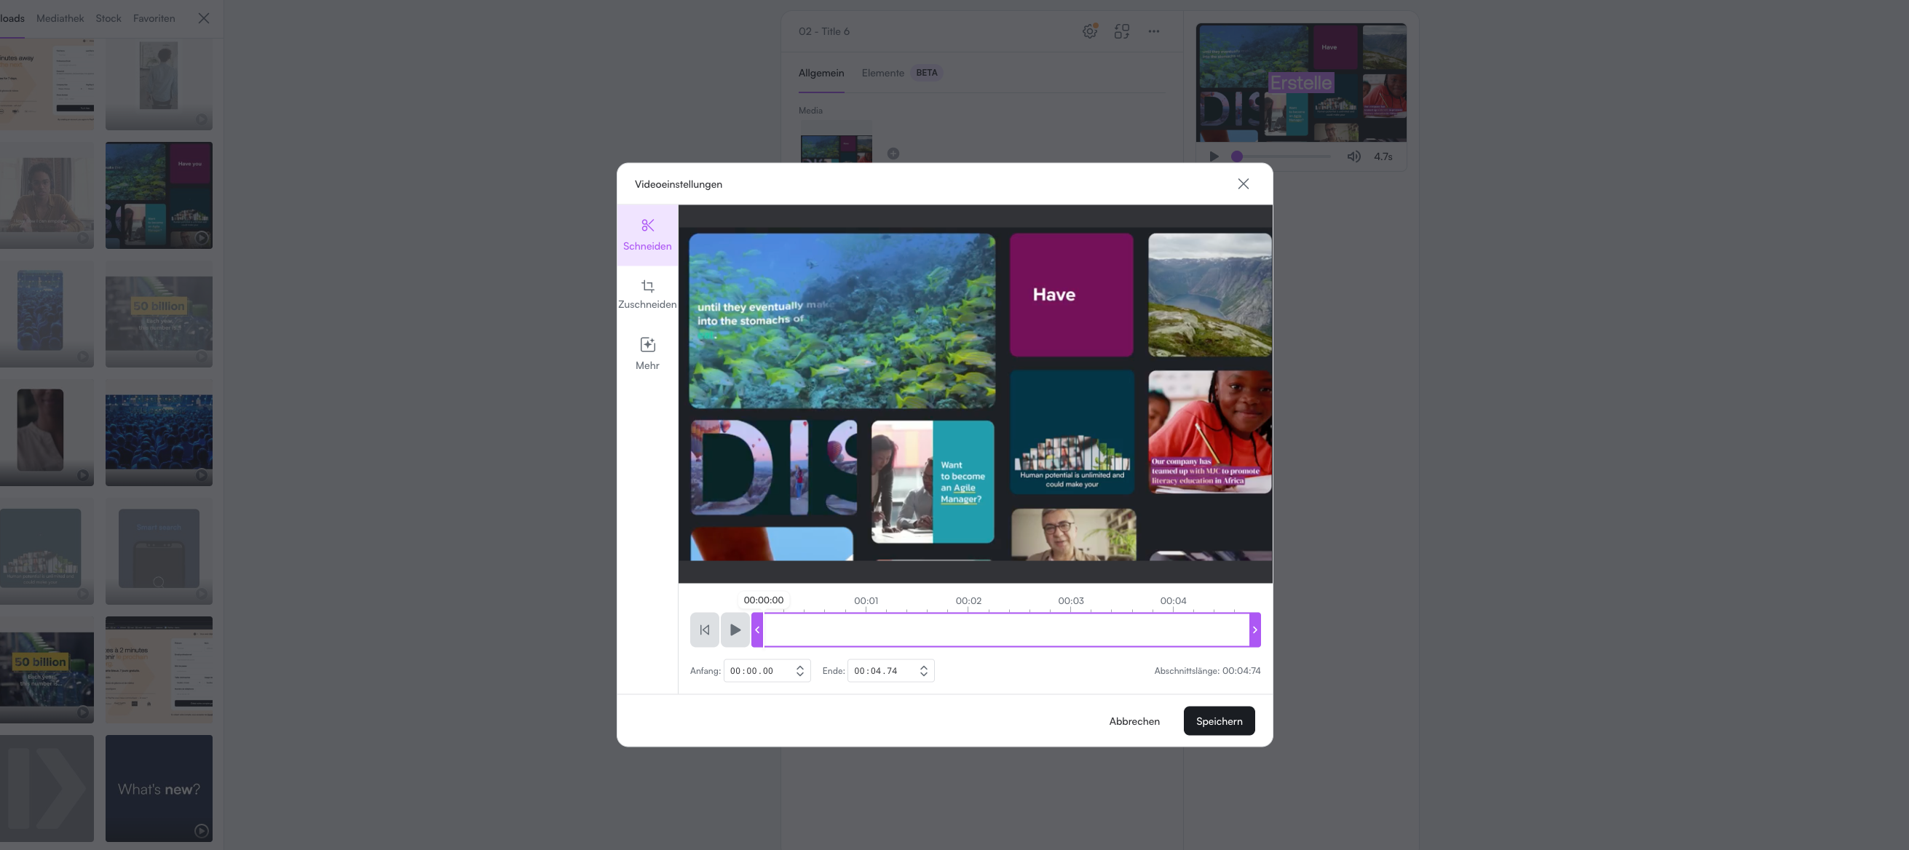Save the trim with Speichern
Screen dimensions: 1909x850
coord(1219,720)
